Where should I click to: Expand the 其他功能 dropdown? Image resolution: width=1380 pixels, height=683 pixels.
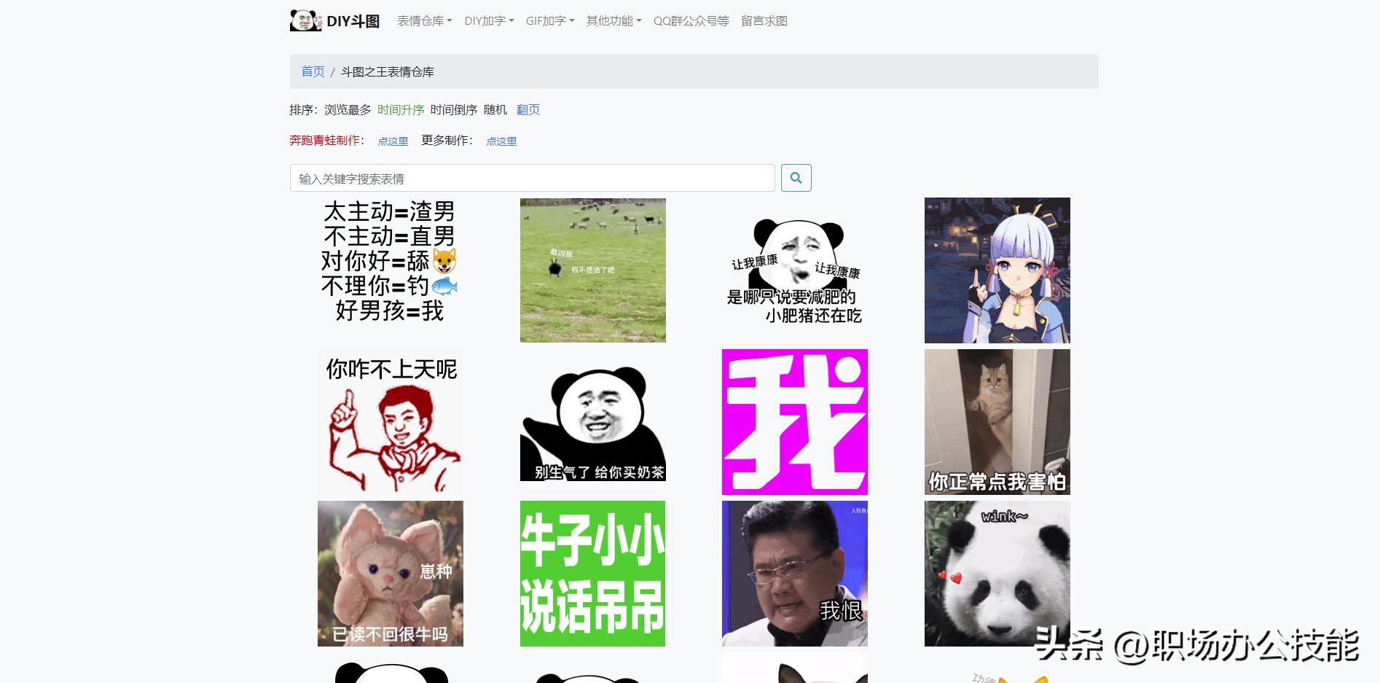click(612, 21)
